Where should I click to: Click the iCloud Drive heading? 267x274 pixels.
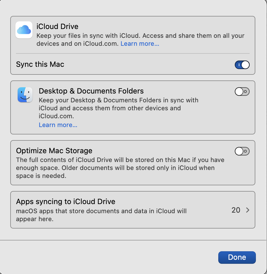pyautogui.click(x=58, y=27)
